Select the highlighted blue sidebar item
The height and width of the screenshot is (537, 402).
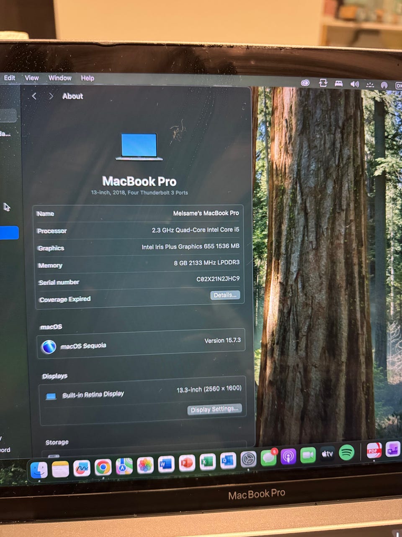(9, 233)
